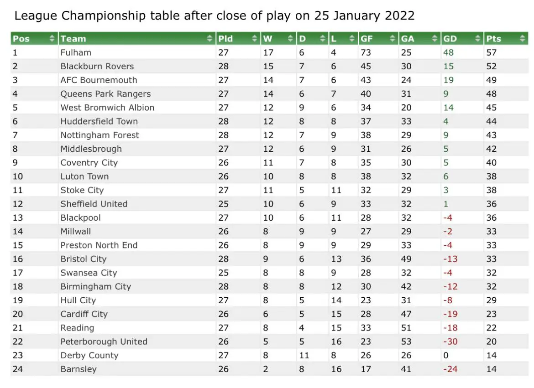
Task: Click the Nottingham Forest row name
Action: (x=100, y=135)
